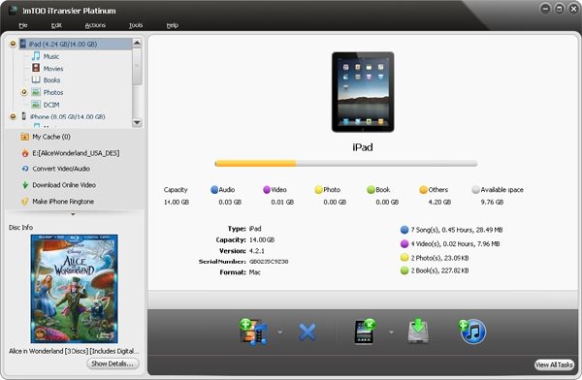This screenshot has width=582, height=380.
Task: Click the purple Video color indicator
Action: click(267, 190)
